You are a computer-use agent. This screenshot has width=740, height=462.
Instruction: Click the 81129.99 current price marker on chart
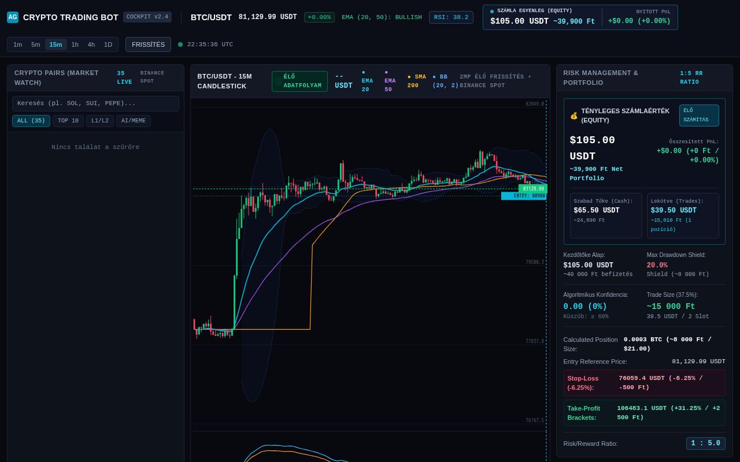tap(533, 189)
